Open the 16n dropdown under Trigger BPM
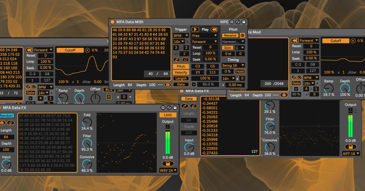The width and height of the screenshot is (365, 191). tap(179, 41)
